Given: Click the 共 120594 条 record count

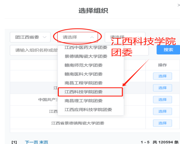Looking at the screenshot, I should (x=165, y=142).
